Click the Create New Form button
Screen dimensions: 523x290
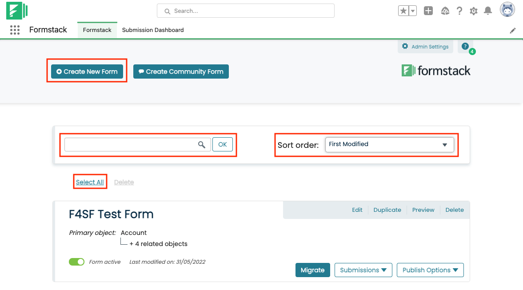(87, 72)
